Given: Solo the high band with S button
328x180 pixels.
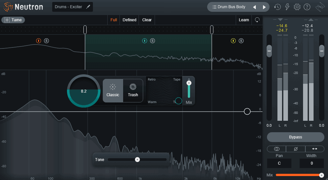Looking at the screenshot, I should [x=241, y=41].
